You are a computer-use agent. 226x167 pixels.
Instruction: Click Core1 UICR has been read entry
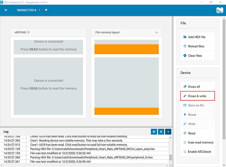(x=79, y=145)
